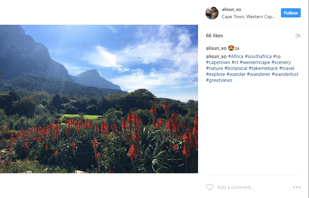Screen dimensions: 309x198
Task: Open the red aloe flowers landscape photo
Action: coord(99,99)
